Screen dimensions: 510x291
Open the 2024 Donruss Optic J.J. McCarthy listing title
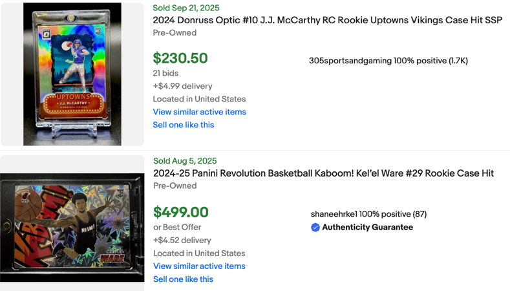pyautogui.click(x=327, y=20)
